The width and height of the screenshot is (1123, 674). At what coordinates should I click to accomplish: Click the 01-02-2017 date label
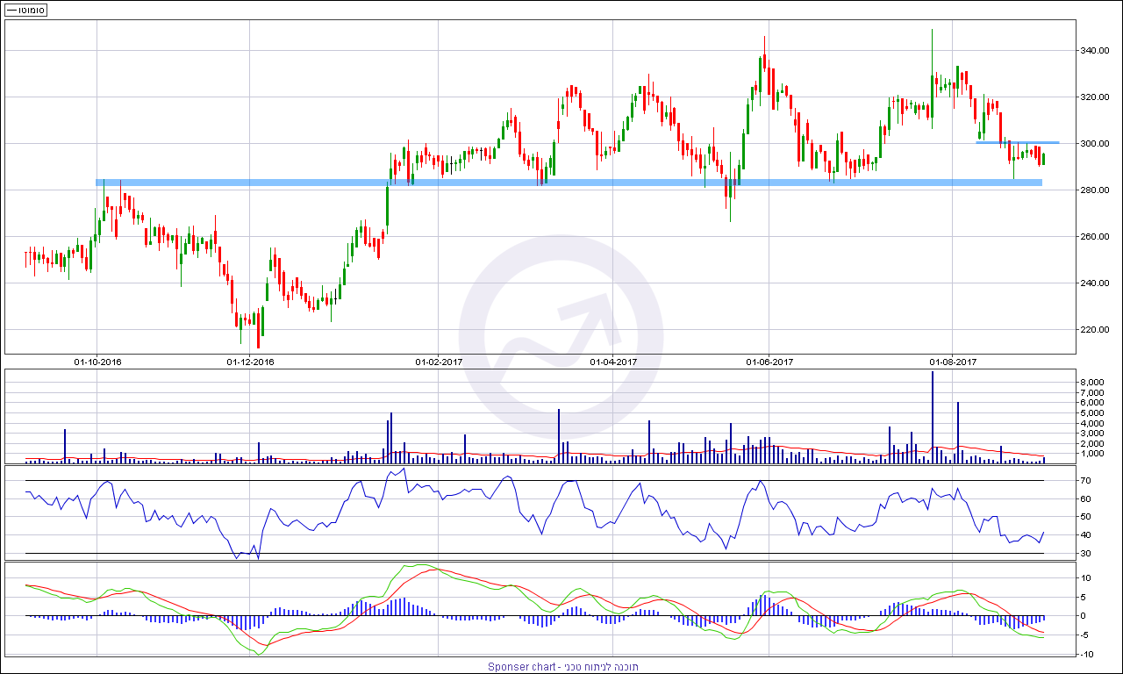pyautogui.click(x=439, y=362)
